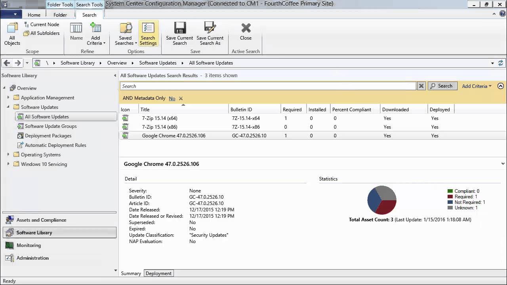Sort the list by Title column
507x285 pixels.
[x=183, y=110]
